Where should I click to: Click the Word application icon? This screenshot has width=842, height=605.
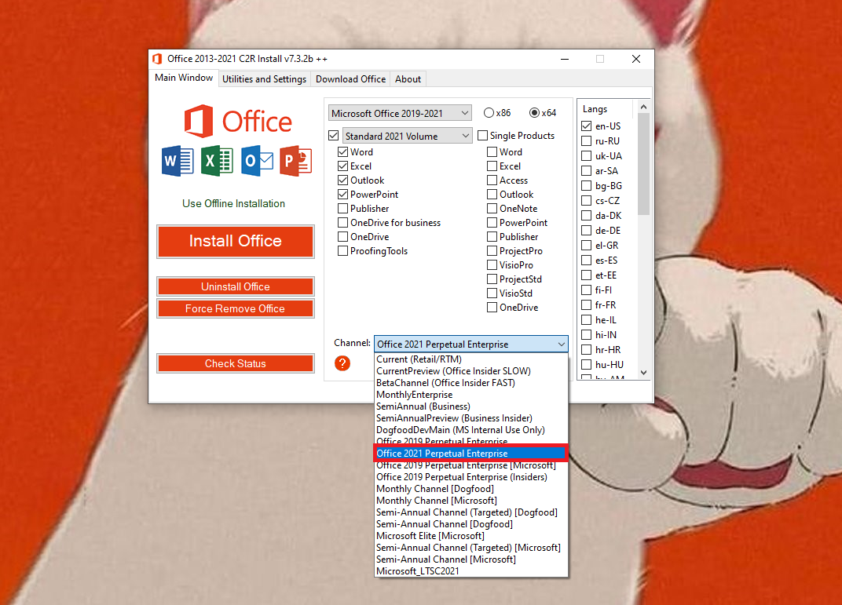click(x=177, y=161)
